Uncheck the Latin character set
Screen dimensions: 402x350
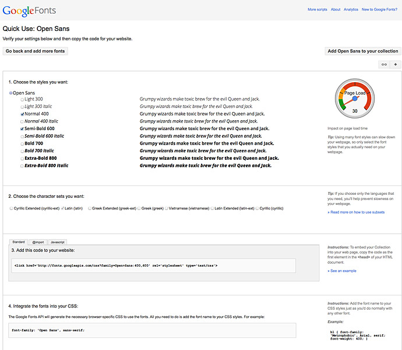62,208
